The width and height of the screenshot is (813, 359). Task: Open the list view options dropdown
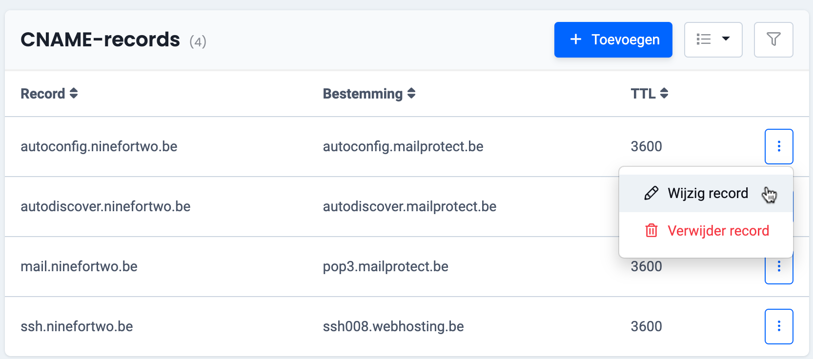pyautogui.click(x=713, y=40)
